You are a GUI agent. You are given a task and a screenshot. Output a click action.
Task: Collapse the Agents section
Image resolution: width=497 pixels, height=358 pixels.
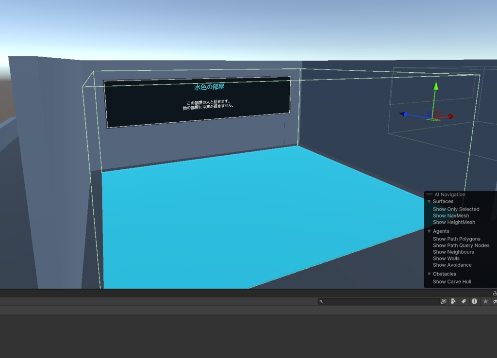429,231
